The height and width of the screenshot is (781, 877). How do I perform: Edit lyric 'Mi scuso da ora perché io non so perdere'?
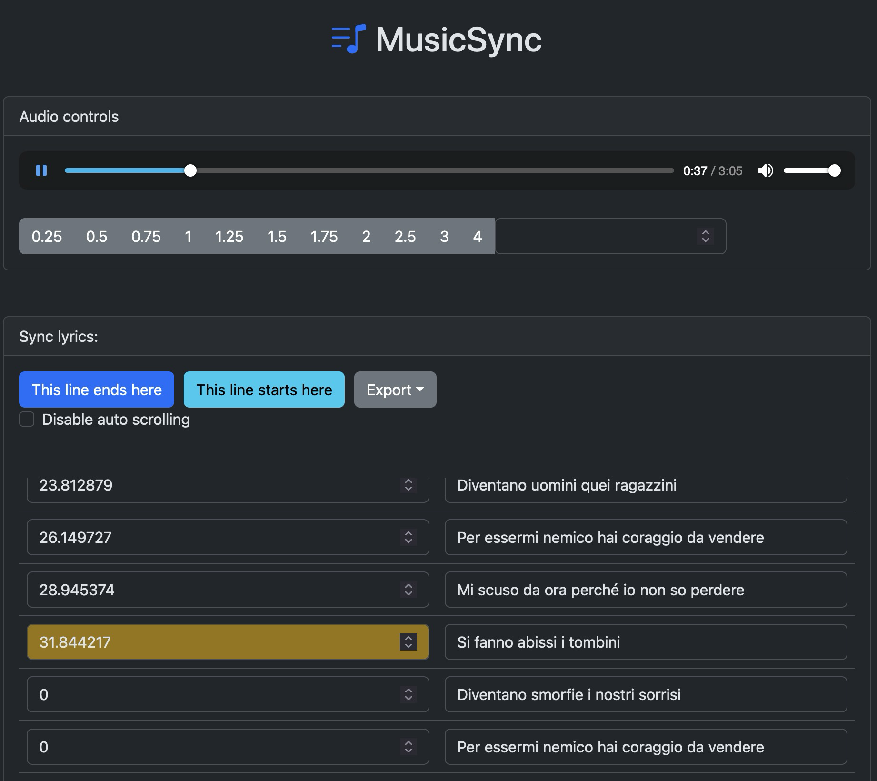[646, 590]
